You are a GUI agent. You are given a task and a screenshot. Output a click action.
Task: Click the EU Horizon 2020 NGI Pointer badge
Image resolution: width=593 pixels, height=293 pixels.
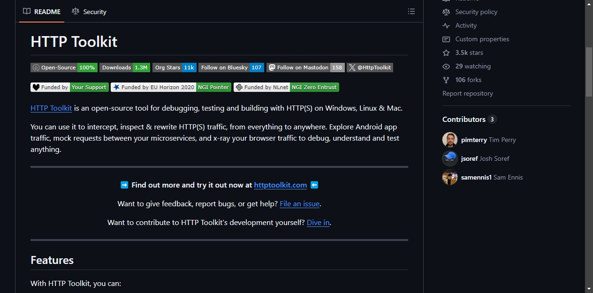171,87
